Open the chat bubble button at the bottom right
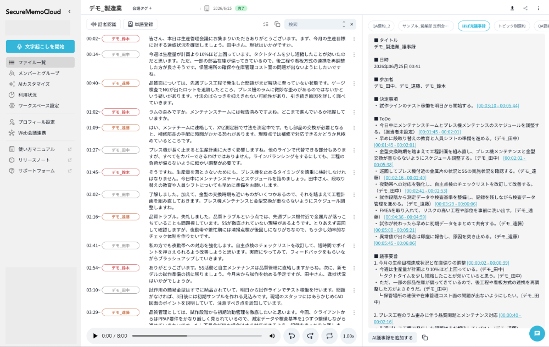The height and width of the screenshot is (347, 549). [537, 333]
